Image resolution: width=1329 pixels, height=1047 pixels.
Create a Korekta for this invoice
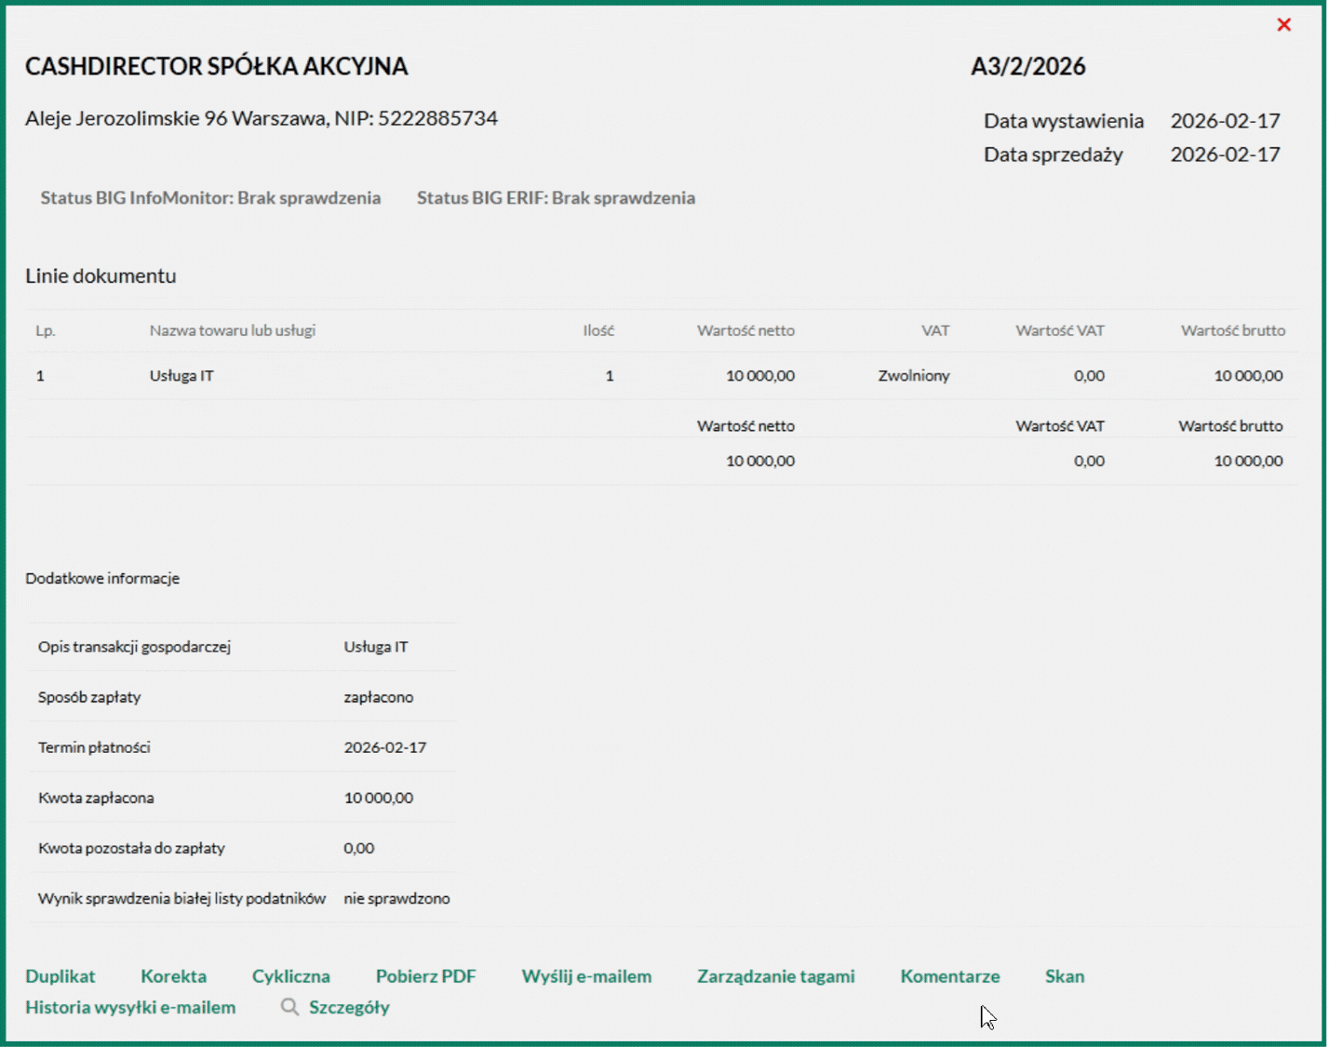coord(173,976)
